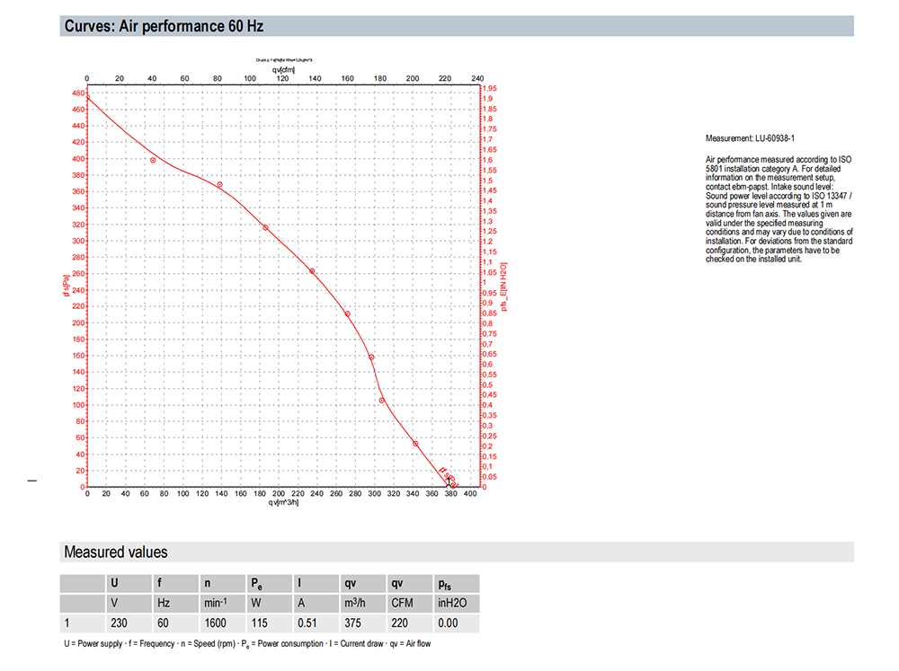This screenshot has width=899, height=671.
Task: Click the Pe column header in the table
Action: (256, 583)
